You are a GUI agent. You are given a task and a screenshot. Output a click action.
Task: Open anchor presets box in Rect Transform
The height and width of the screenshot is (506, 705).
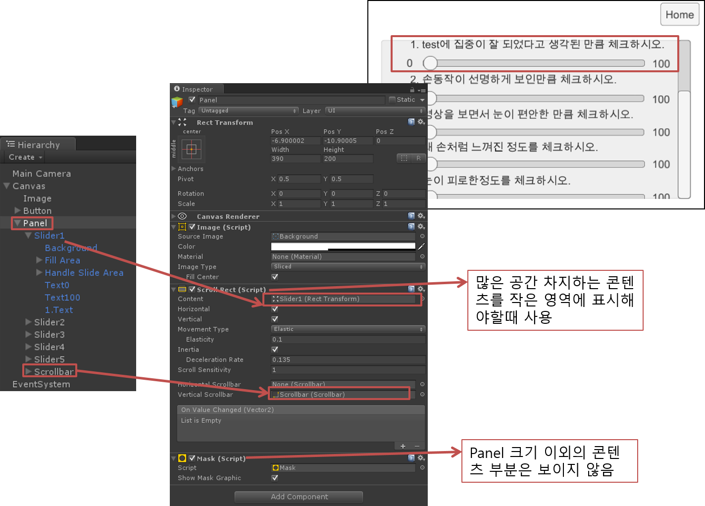(192, 149)
